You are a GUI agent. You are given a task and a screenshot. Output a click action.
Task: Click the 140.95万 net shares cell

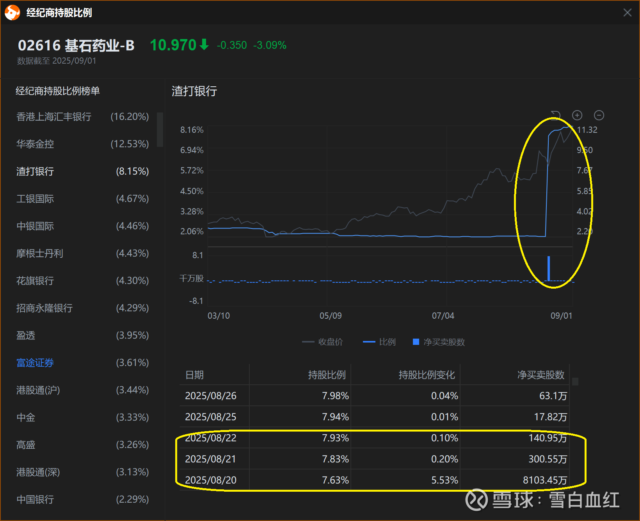click(x=548, y=438)
